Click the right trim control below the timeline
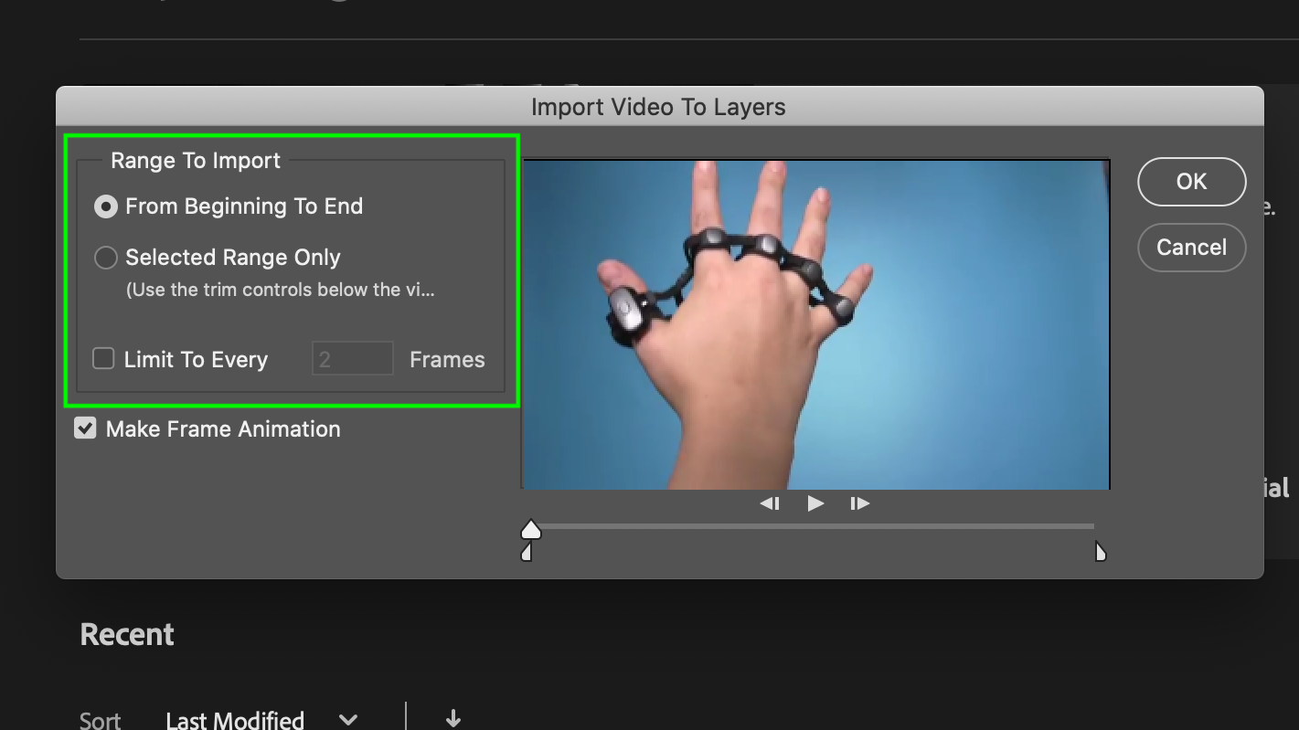This screenshot has height=730, width=1299. point(1100,550)
